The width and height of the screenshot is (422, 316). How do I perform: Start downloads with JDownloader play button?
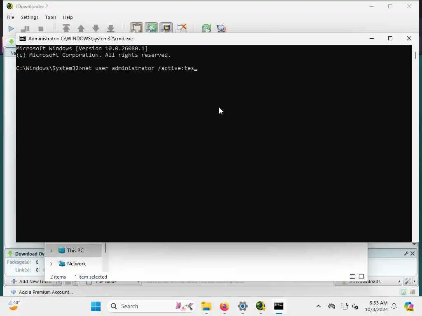point(11,28)
